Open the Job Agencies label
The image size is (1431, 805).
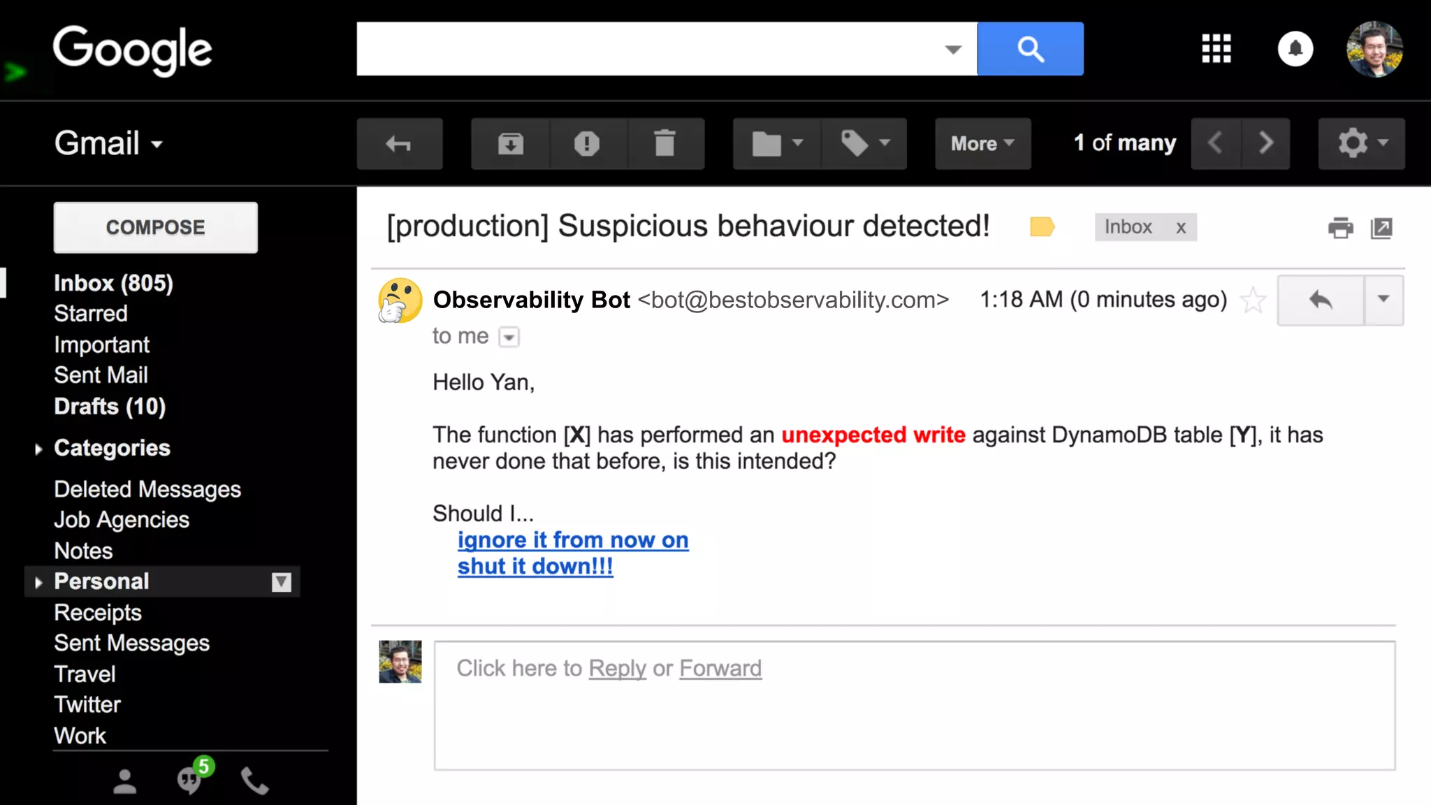click(x=122, y=520)
